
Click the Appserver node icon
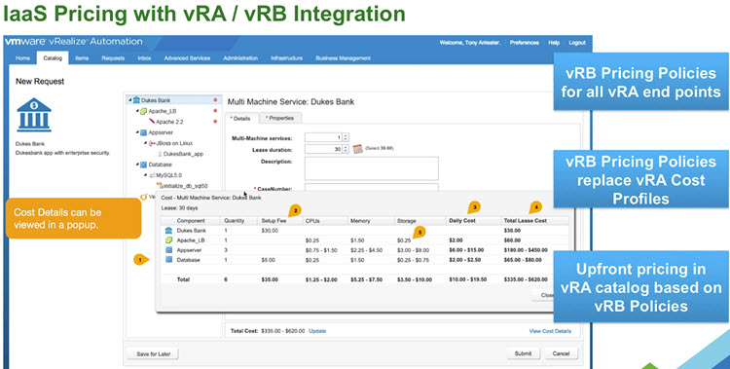(144, 132)
